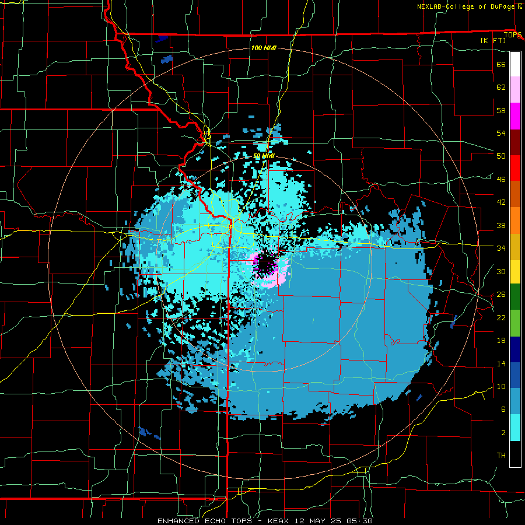The width and height of the screenshot is (525, 525).
Task: Click the legend value 10
Action: (x=501, y=386)
